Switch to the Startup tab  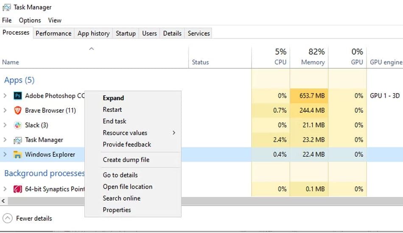126,33
